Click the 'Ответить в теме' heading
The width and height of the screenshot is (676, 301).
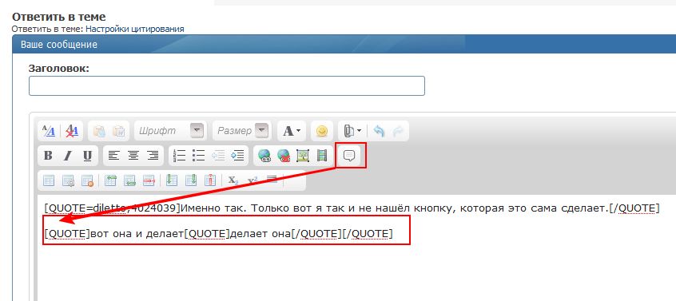tap(58, 17)
